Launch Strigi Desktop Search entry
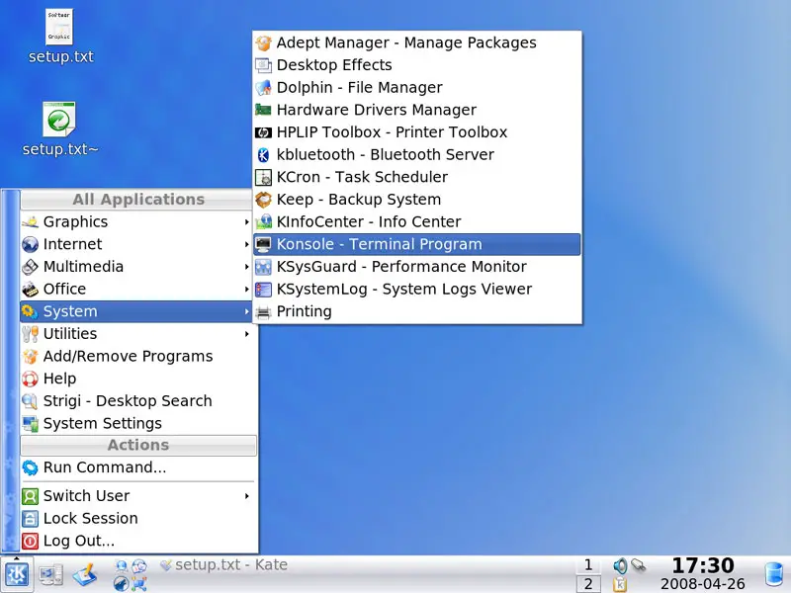This screenshot has height=593, width=791. [x=137, y=401]
